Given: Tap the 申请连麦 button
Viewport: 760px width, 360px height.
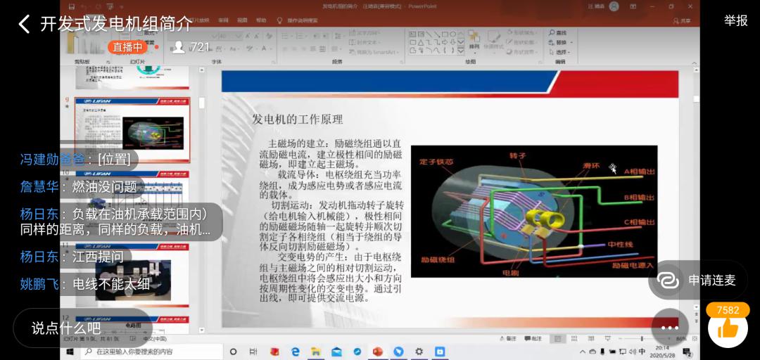Looking at the screenshot, I should coord(697,280).
